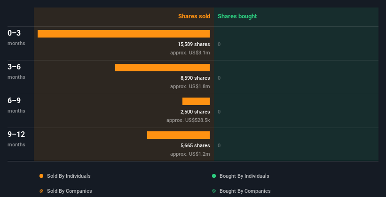Click the approx. US$1.8m amount
Image resolution: width=386 pixels, height=197 pixels.
(x=190, y=87)
